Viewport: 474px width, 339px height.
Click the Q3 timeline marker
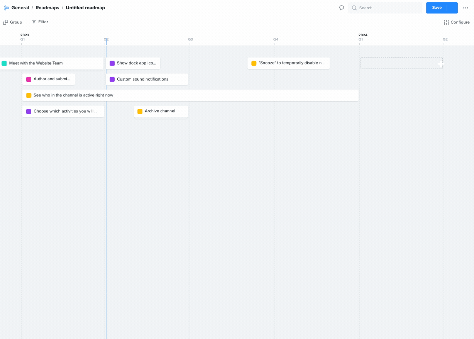click(x=190, y=39)
